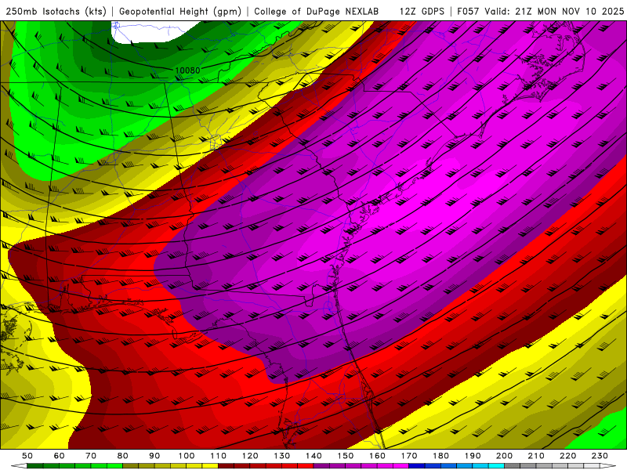The width and height of the screenshot is (627, 470).
Task: Click the "130" legend label
Action: click(x=282, y=456)
